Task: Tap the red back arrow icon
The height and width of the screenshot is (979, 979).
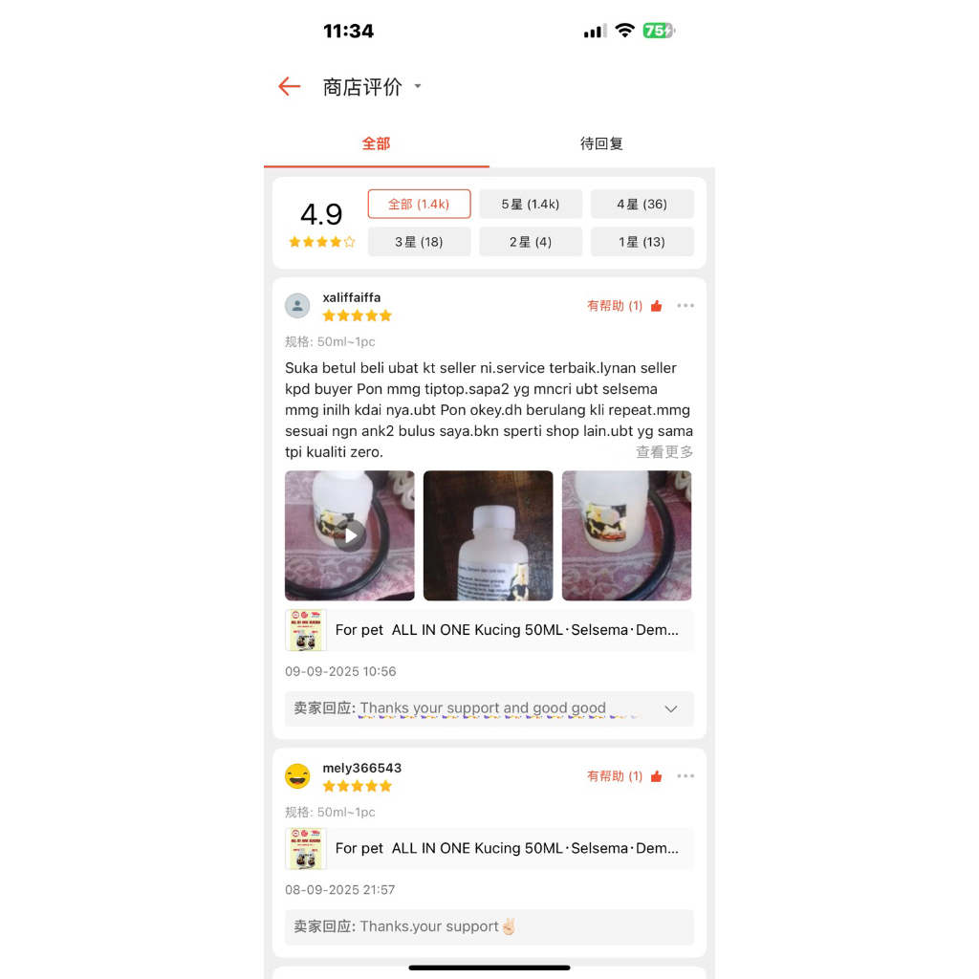Action: click(289, 86)
